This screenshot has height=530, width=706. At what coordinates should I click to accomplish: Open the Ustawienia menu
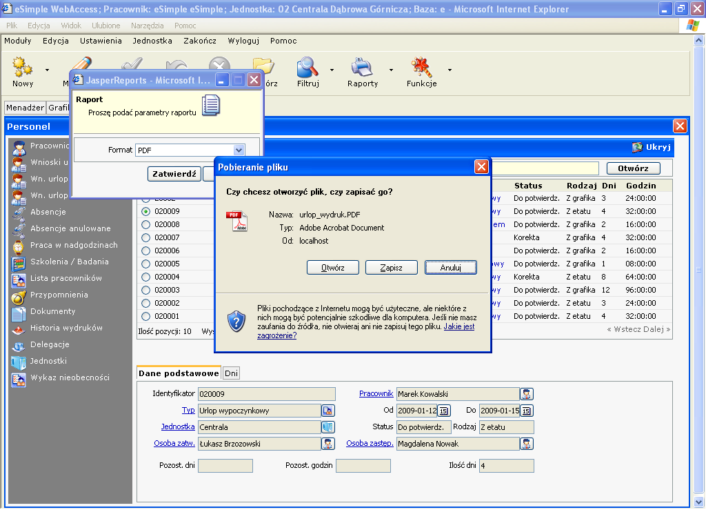[101, 41]
